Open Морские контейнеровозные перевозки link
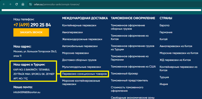202x99 pixels. coord(81,83)
